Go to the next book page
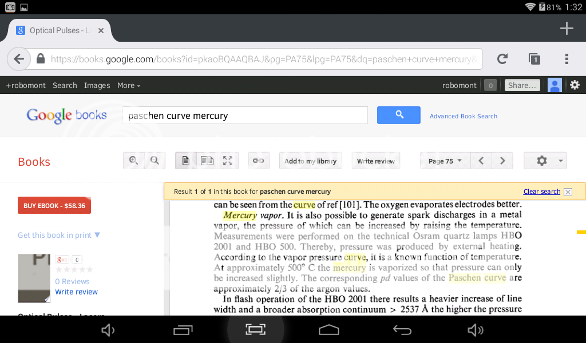This screenshot has height=343, width=586. (502, 161)
